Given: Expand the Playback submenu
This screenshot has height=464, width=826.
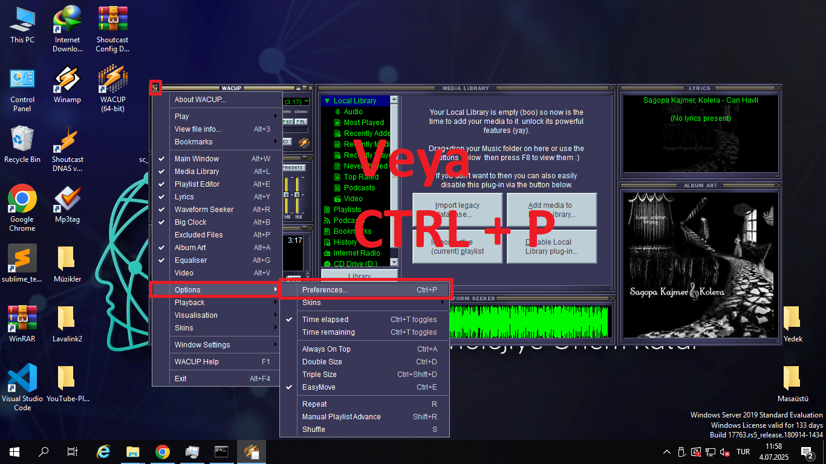Looking at the screenshot, I should pos(216,303).
